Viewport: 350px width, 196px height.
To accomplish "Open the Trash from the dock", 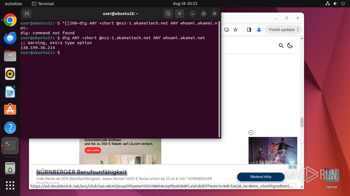I will (x=10, y=168).
